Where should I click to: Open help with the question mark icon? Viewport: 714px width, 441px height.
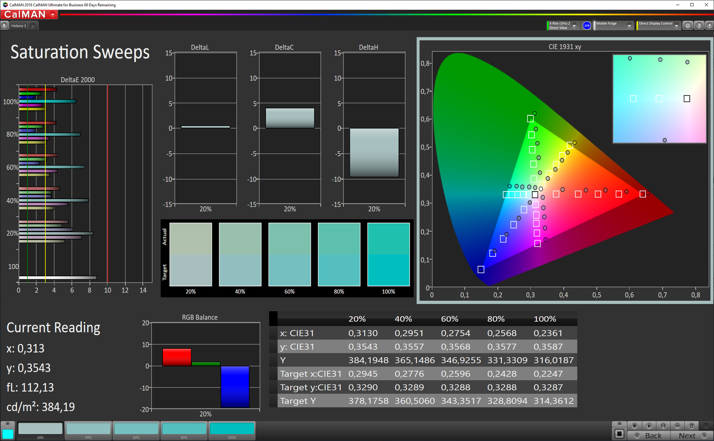(x=699, y=25)
